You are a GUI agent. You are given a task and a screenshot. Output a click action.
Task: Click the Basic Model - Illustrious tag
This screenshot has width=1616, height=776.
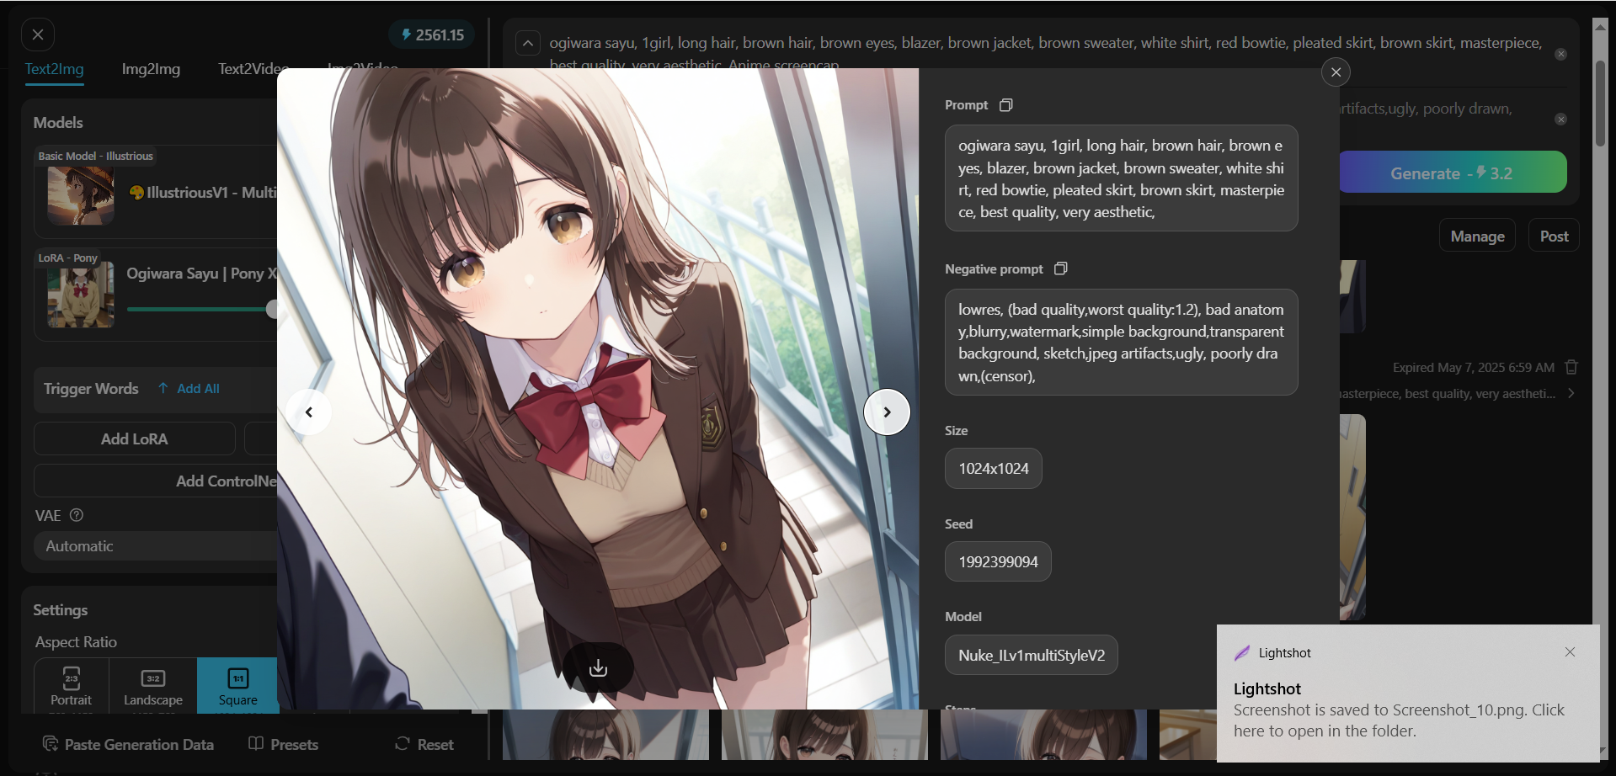(95, 156)
